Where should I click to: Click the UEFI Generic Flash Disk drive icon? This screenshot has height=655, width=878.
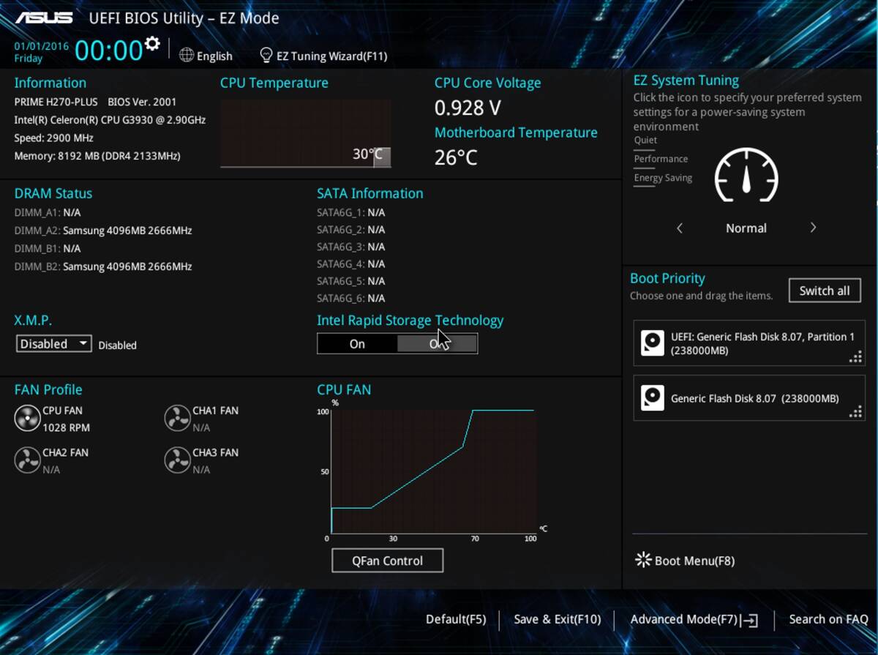point(653,343)
